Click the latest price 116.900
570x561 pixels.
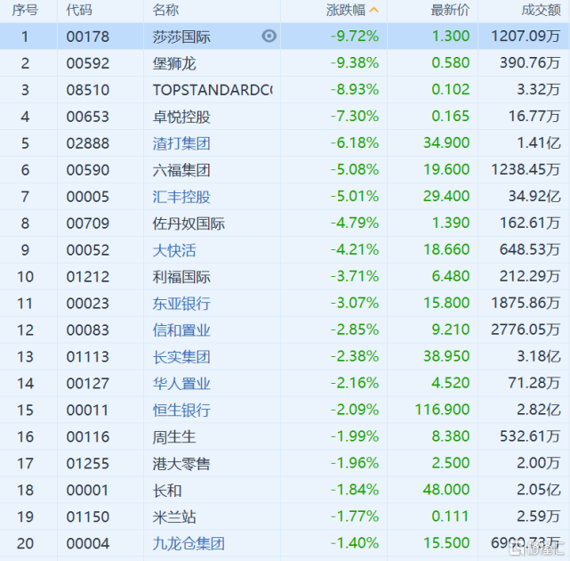[443, 410]
